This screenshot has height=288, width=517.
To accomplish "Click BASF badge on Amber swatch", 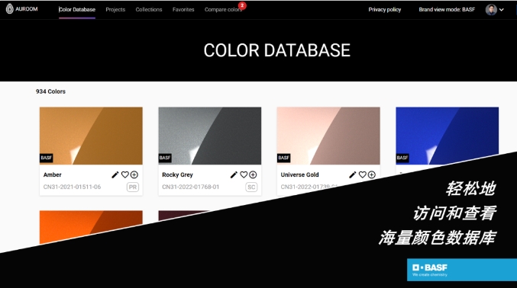I will [47, 158].
